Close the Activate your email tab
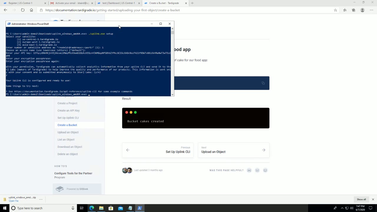The width and height of the screenshot is (377, 212). coord(92,3)
